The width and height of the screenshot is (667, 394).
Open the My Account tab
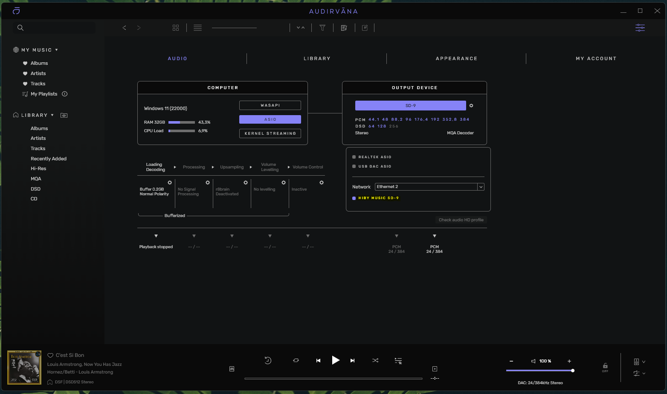click(596, 58)
